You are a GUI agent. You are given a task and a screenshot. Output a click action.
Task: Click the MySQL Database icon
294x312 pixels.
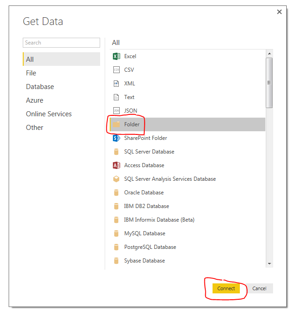coord(117,233)
